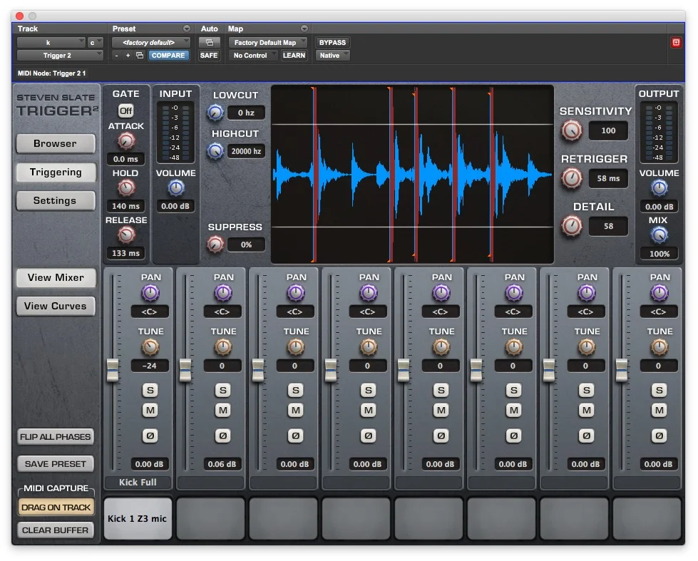This screenshot has height=561, width=698.
Task: Click the Kick Full channel volume fader
Action: (x=113, y=371)
